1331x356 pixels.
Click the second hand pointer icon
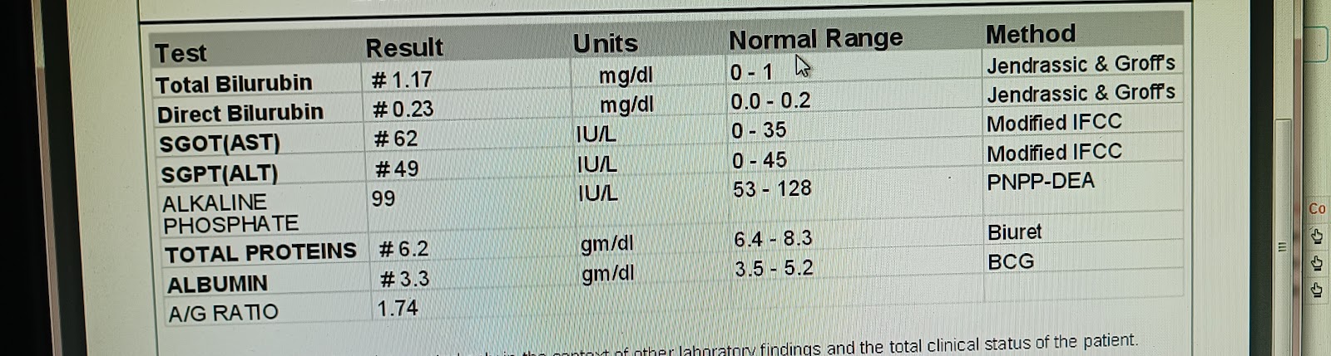pyautogui.click(x=1317, y=263)
